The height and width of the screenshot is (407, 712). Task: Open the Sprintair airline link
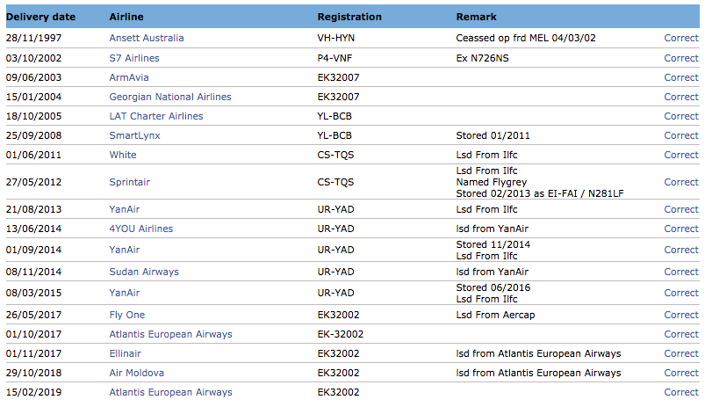[x=129, y=182]
